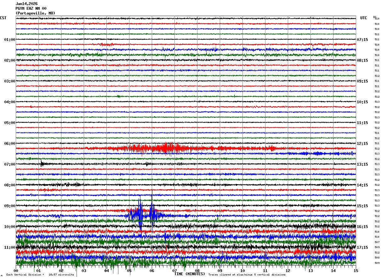The width and height of the screenshot is (381, 279).
Task: Click the 17:15 UTC row label
Action: [362, 248]
